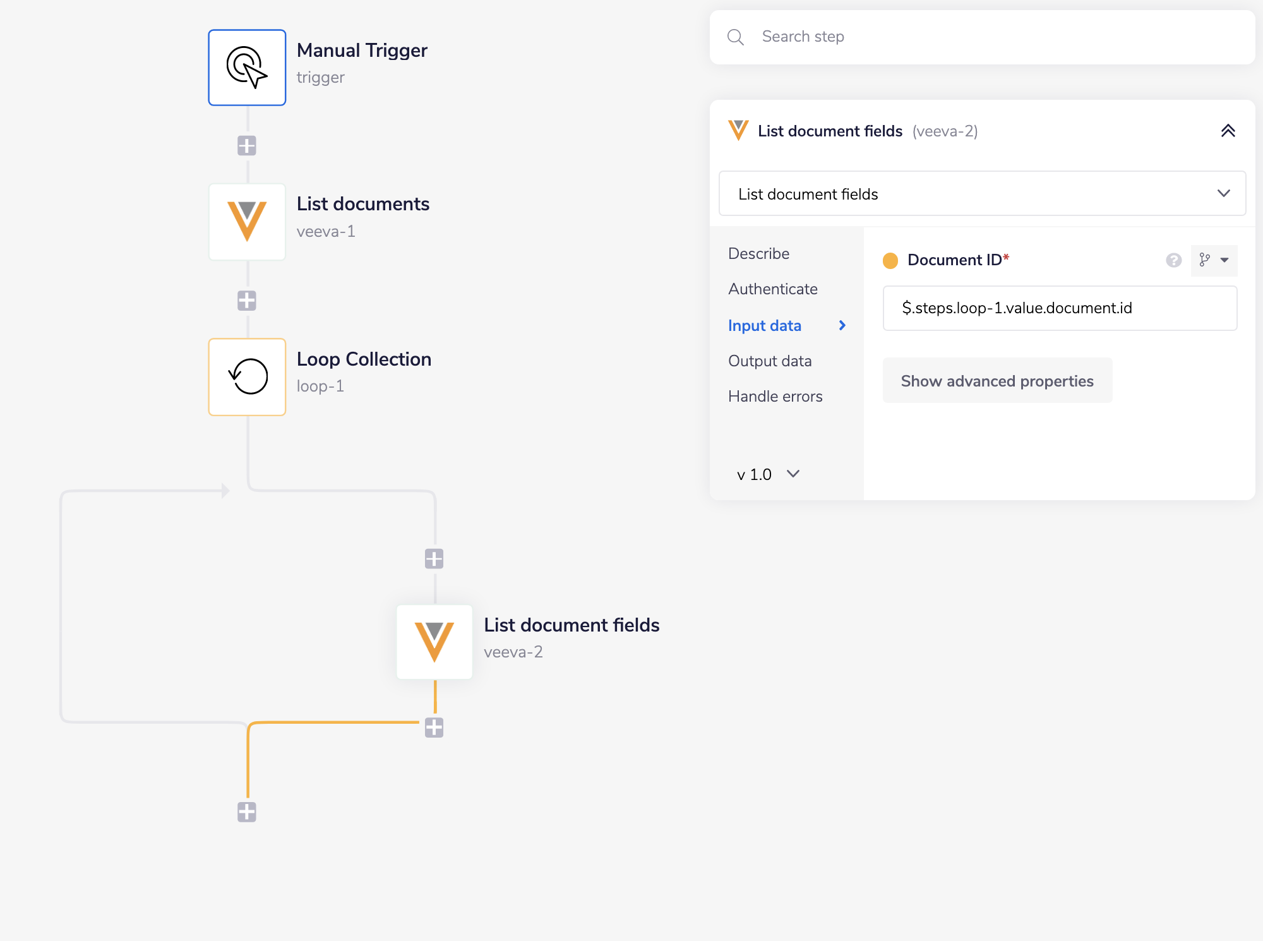
Task: Open the Handle errors tab
Action: [x=775, y=397]
